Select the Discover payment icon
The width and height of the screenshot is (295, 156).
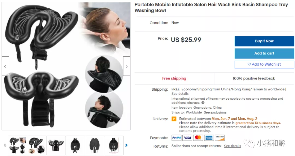(x=220, y=138)
